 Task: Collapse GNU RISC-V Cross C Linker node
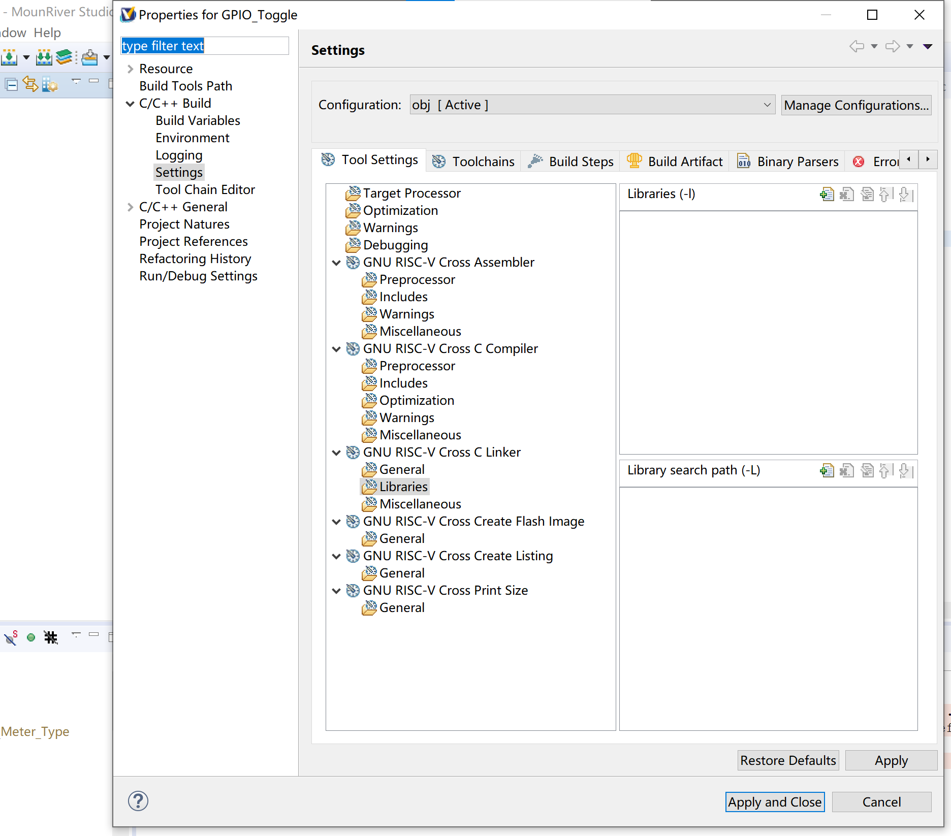coord(336,453)
